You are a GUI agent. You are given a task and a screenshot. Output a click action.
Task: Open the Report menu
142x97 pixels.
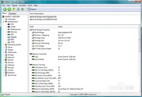pos(14,5)
